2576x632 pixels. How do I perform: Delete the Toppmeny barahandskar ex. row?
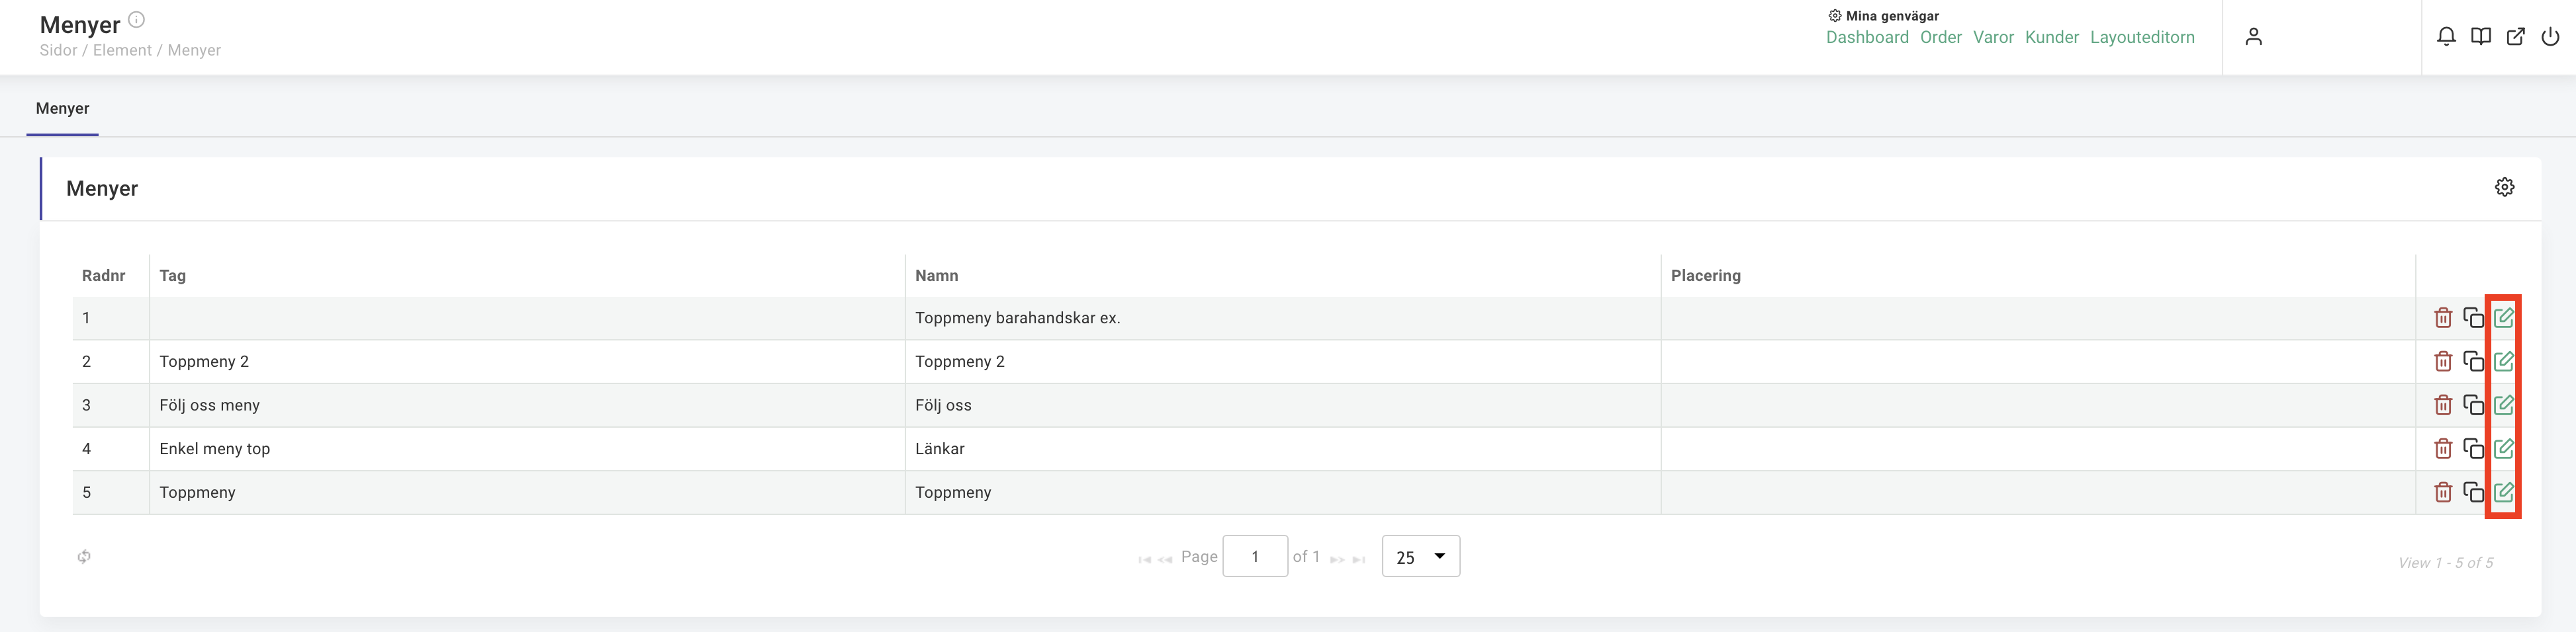(2443, 317)
